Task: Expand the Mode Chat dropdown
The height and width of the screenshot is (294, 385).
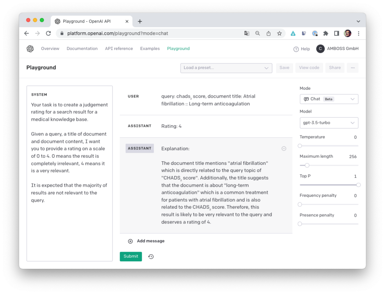Action: [329, 99]
